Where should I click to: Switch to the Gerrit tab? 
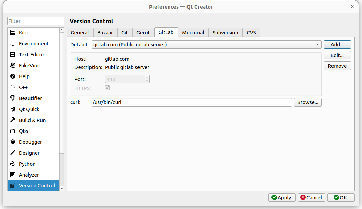[143, 33]
